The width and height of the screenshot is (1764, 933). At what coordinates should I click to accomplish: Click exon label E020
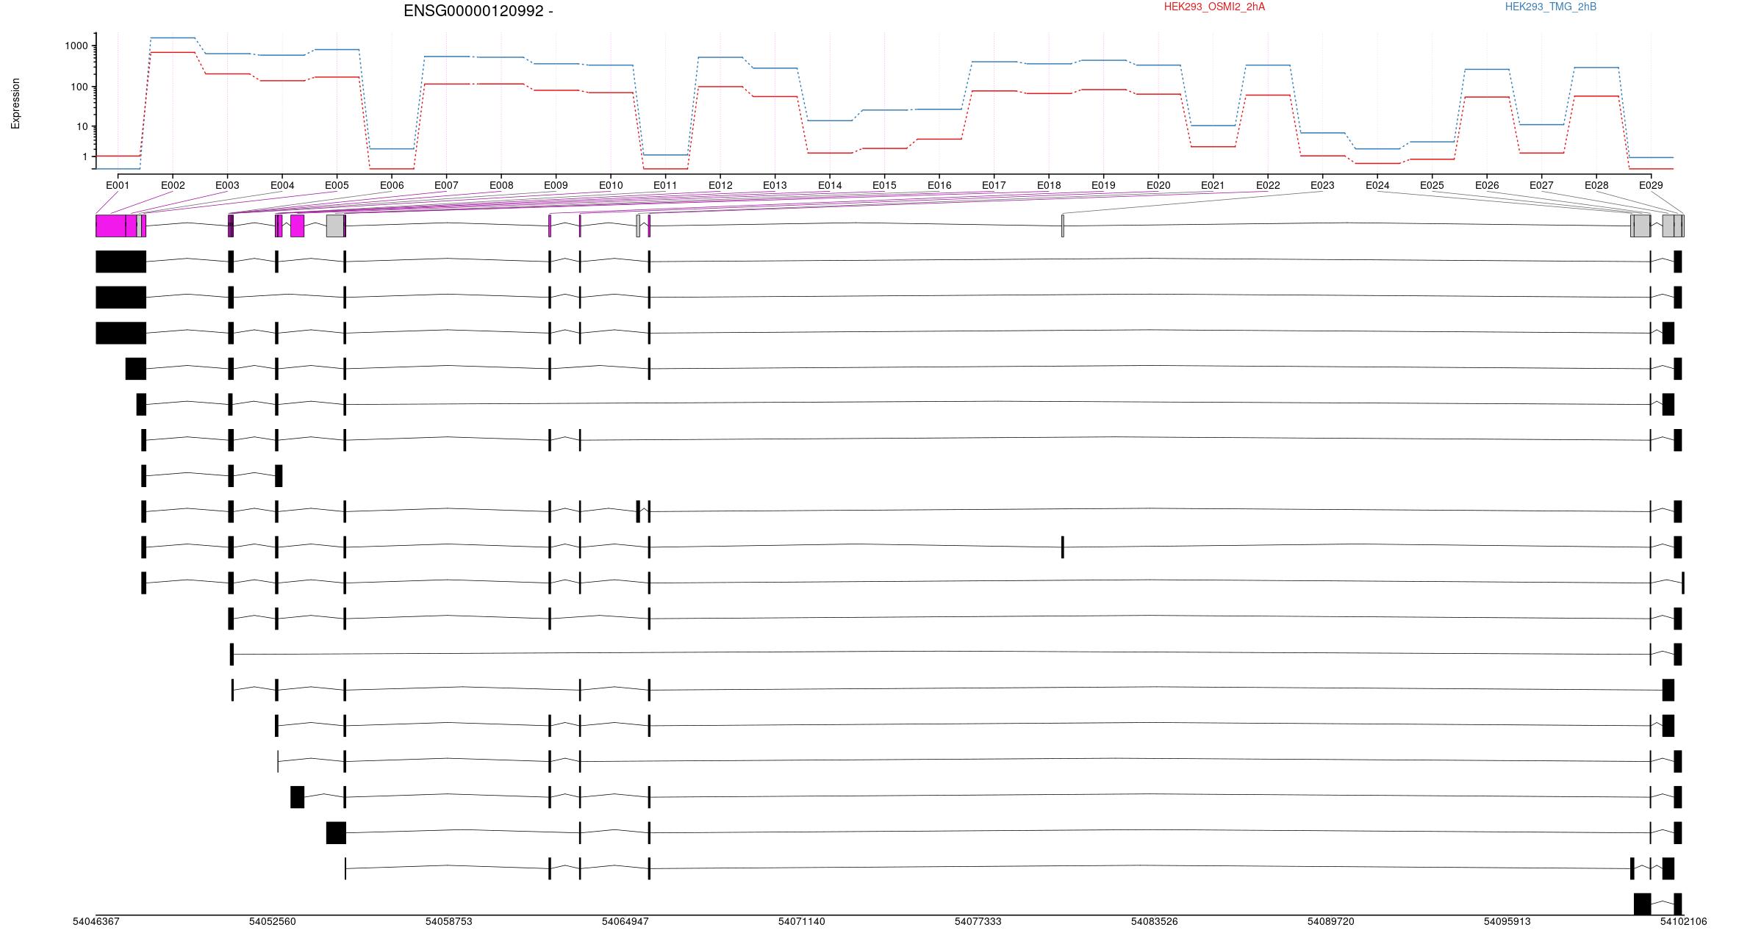1158,186
